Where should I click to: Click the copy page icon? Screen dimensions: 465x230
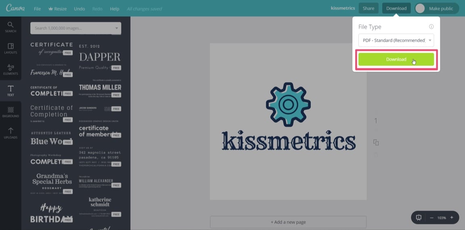click(x=376, y=142)
